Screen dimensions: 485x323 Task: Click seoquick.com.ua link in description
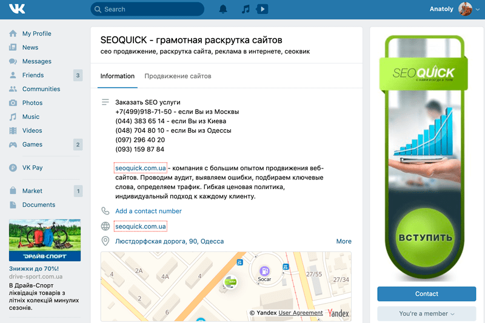tap(141, 168)
